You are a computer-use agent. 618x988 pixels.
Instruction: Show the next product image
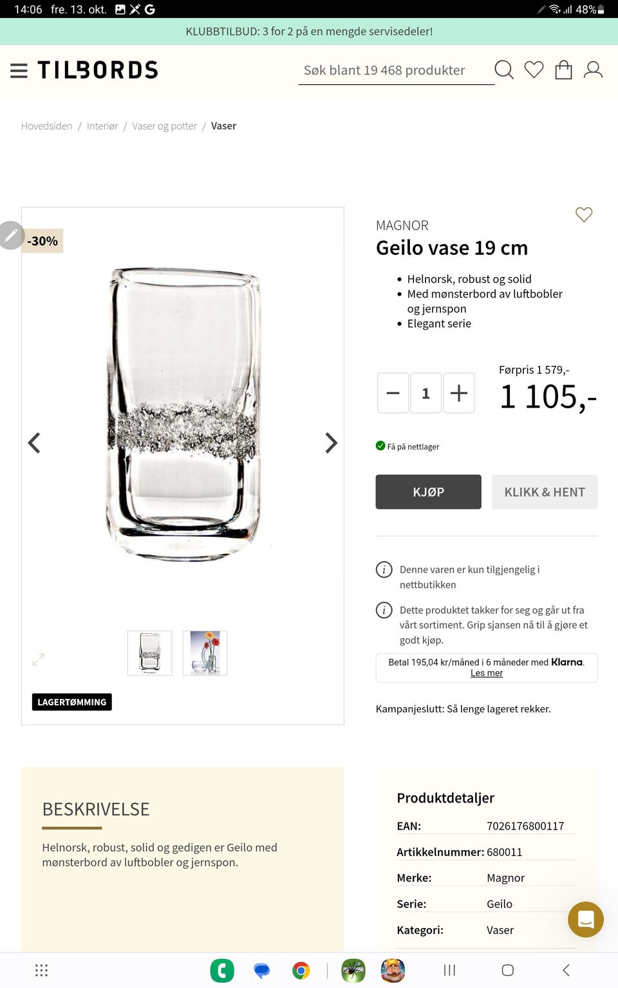pos(331,443)
